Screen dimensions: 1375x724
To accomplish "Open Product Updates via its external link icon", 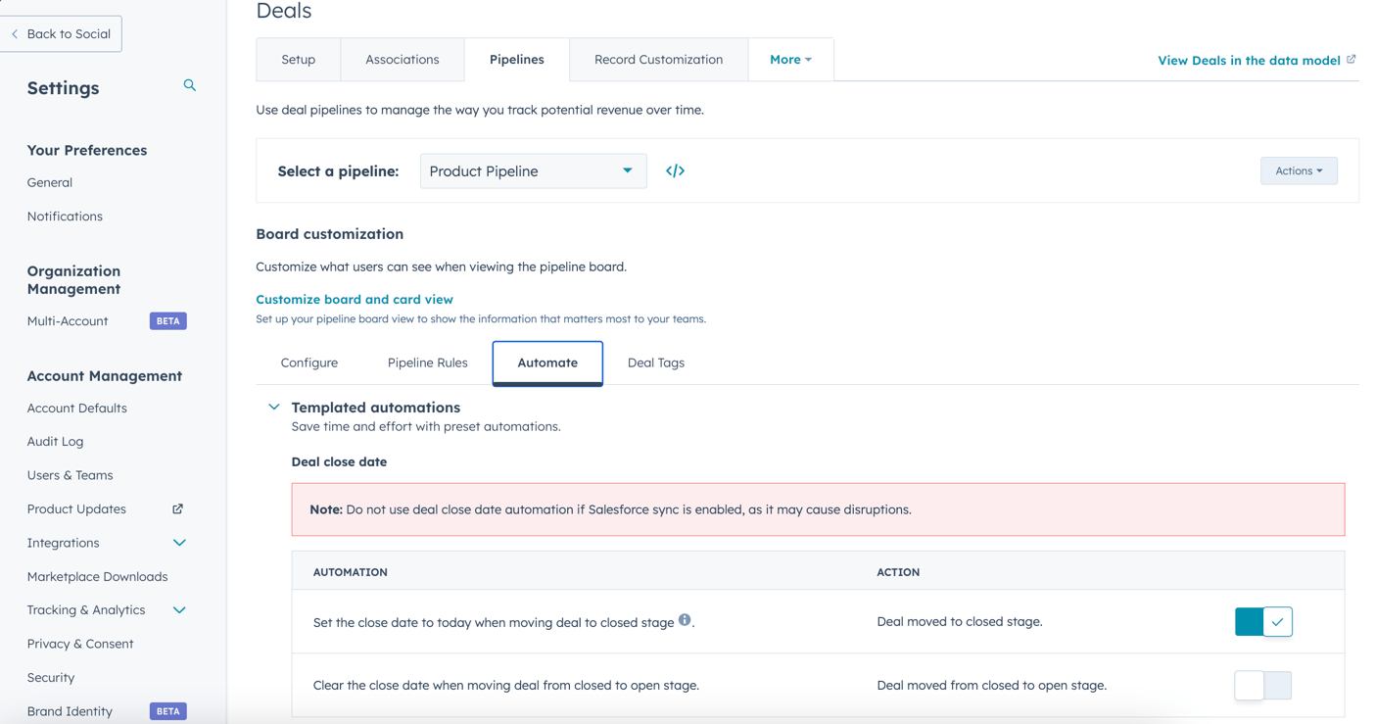I will (x=176, y=508).
